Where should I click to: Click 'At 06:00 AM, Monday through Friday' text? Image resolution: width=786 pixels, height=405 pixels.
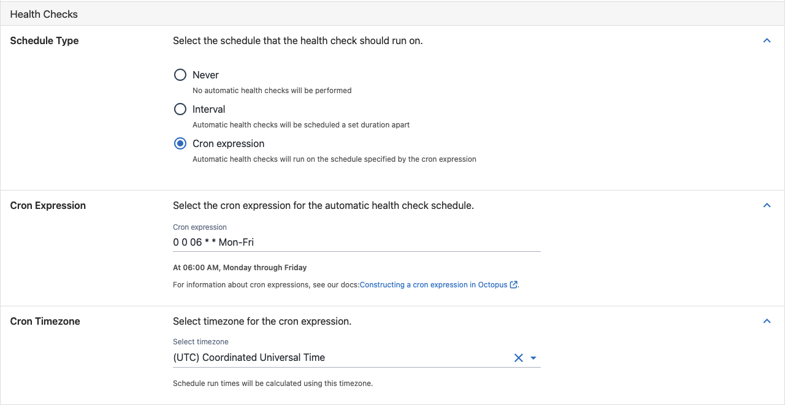(240, 267)
